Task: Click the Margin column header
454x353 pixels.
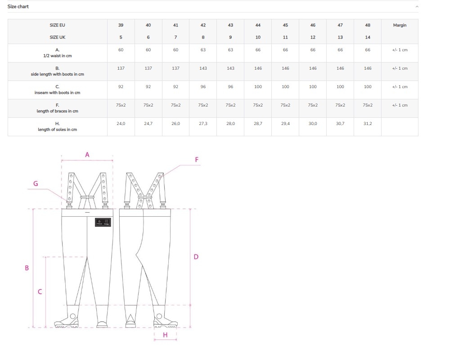Action: 400,25
